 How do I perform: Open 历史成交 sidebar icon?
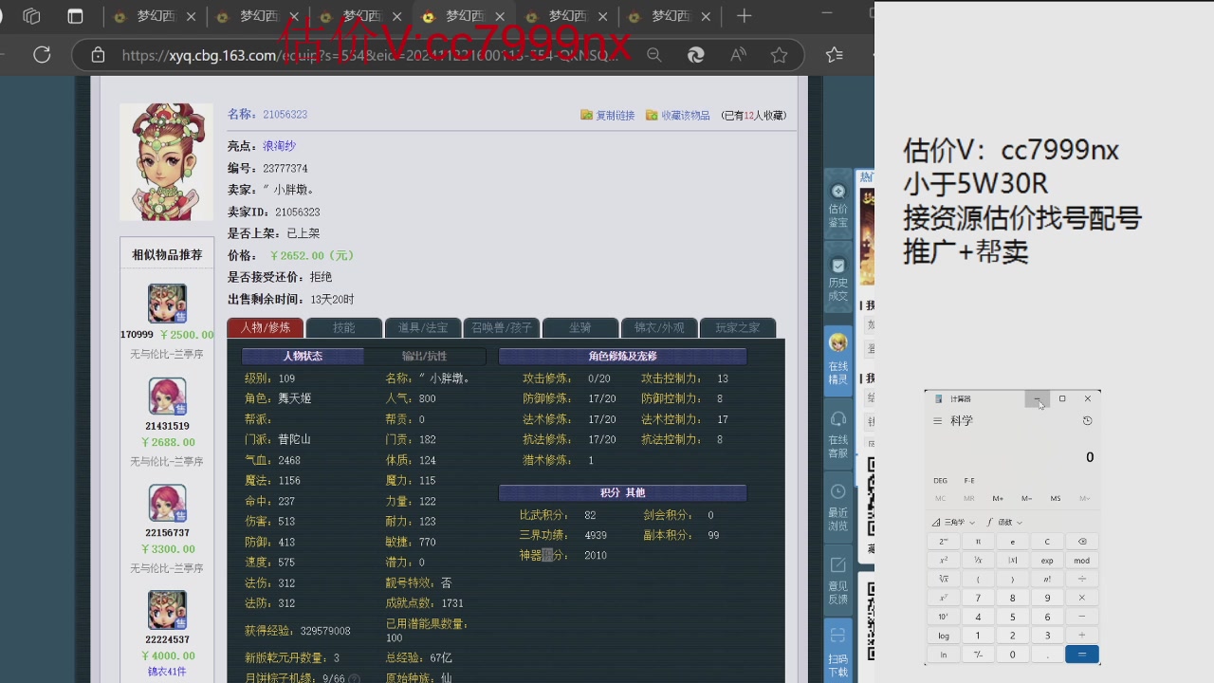[837, 280]
